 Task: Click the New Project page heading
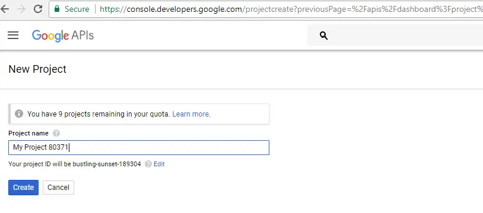(x=37, y=69)
